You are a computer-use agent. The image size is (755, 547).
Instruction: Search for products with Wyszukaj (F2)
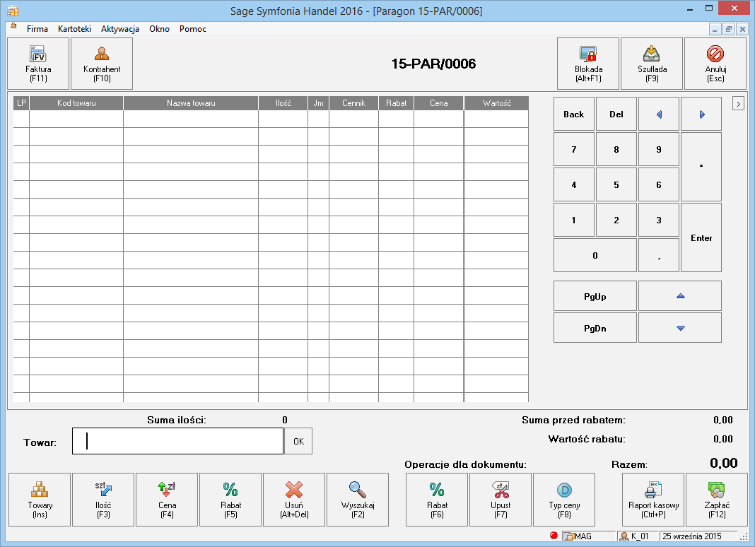pos(357,500)
